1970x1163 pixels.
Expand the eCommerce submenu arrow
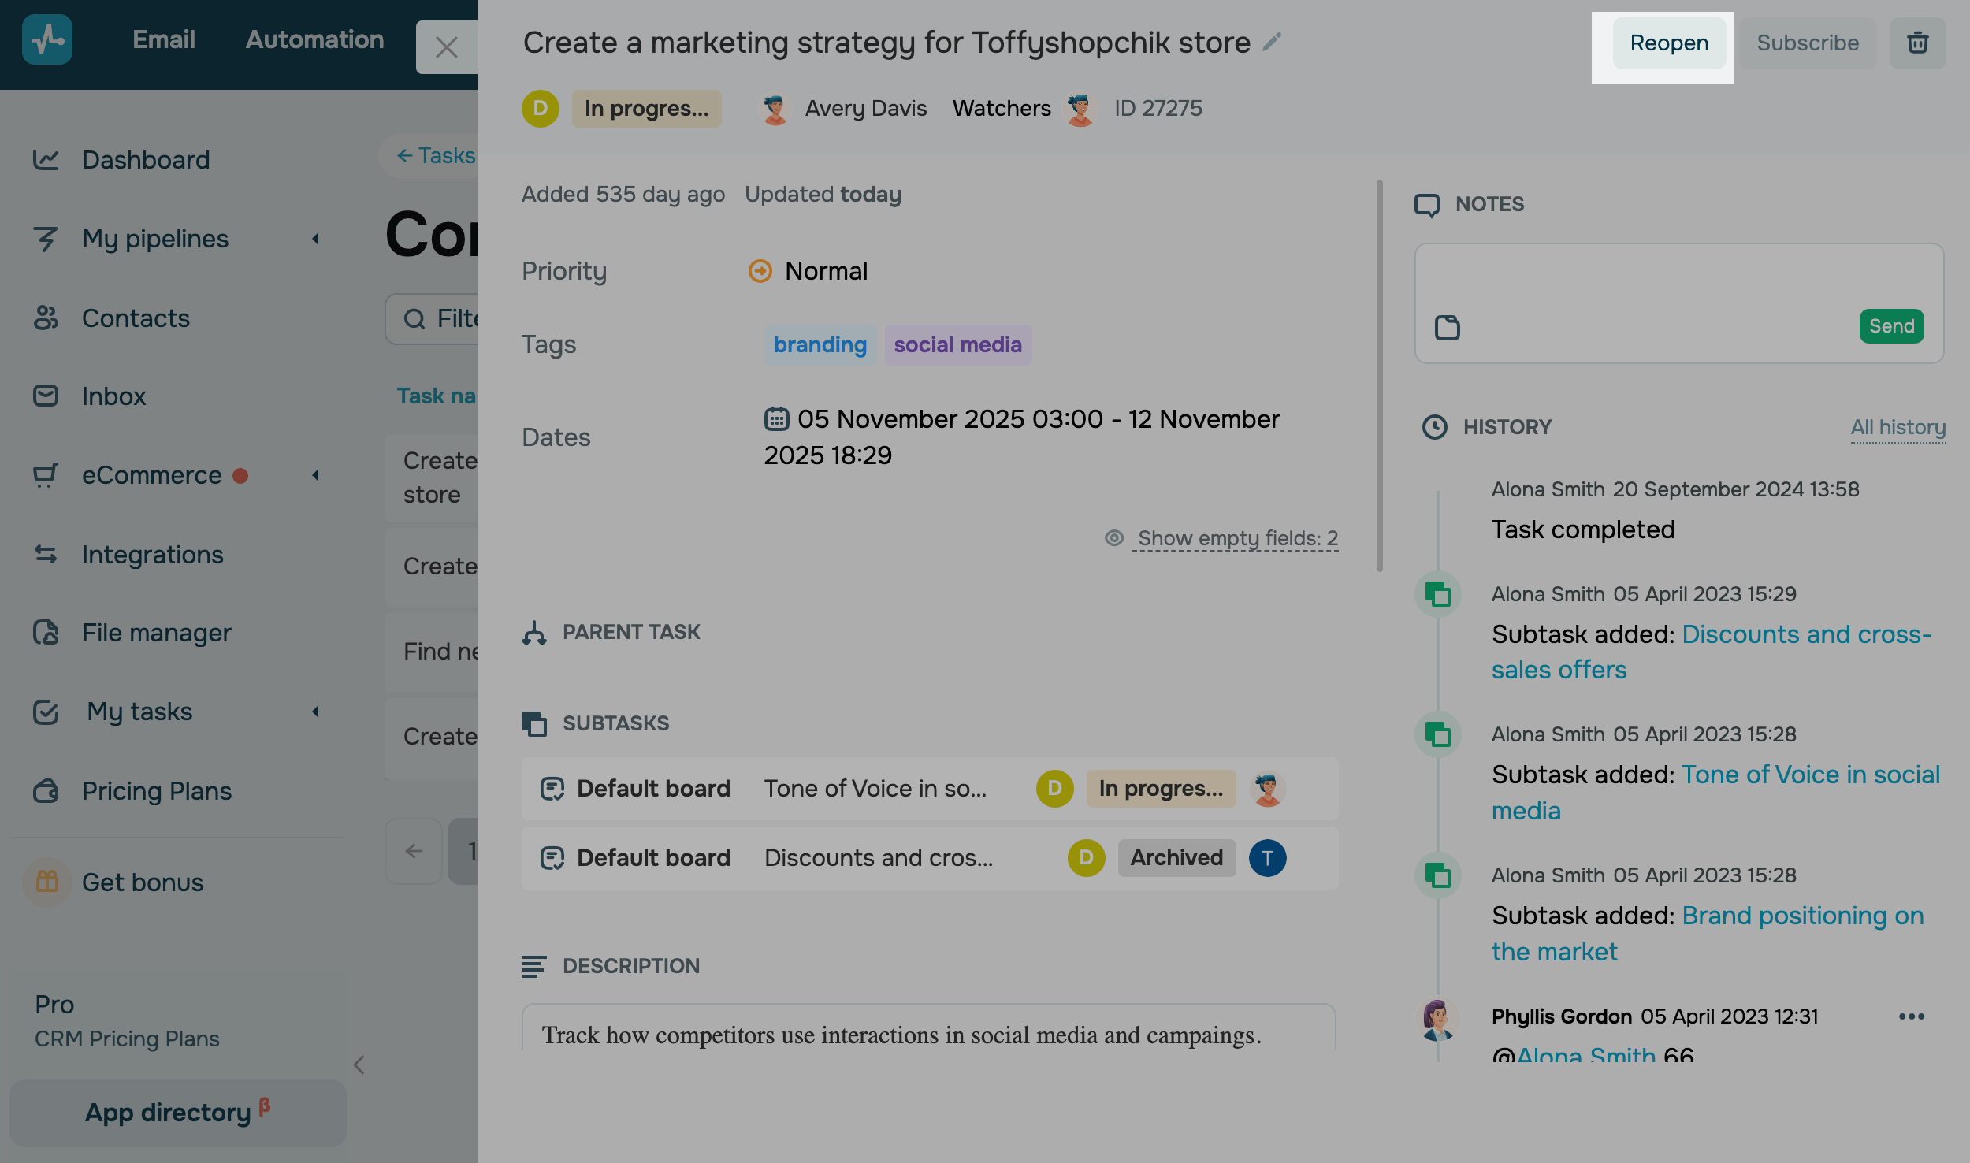click(x=316, y=475)
